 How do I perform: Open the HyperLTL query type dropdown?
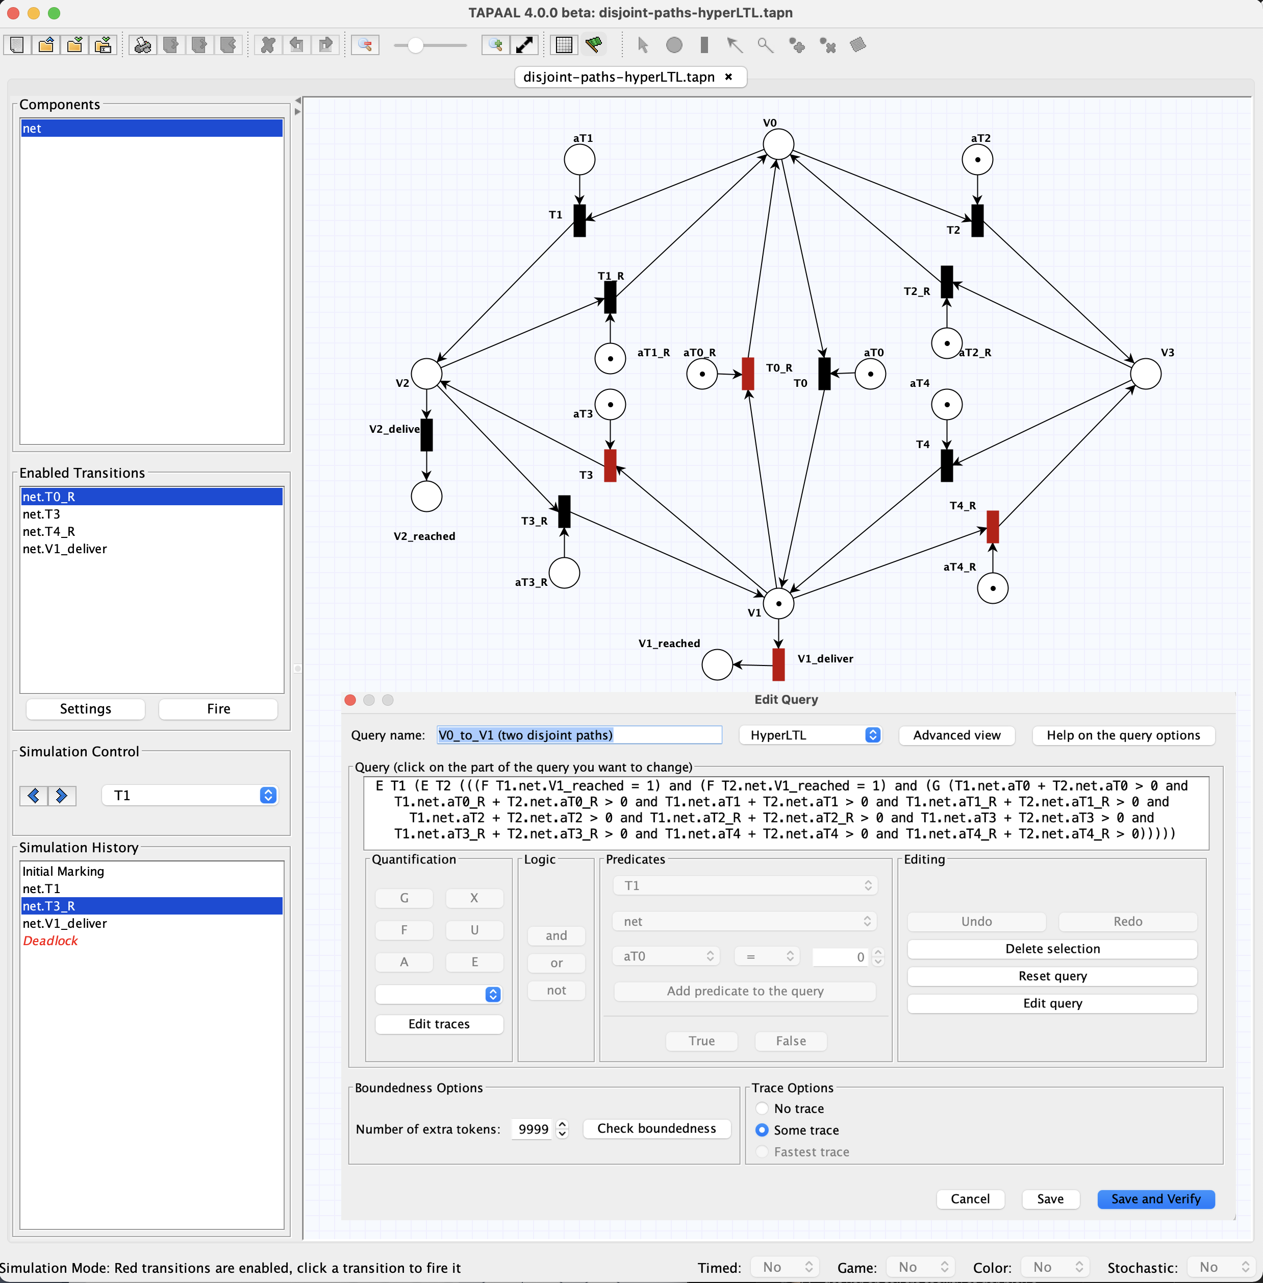(x=811, y=735)
